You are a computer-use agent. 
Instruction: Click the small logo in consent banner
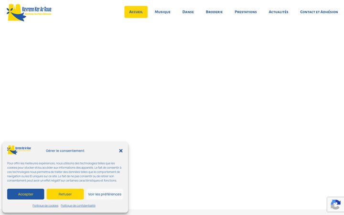tap(19, 150)
